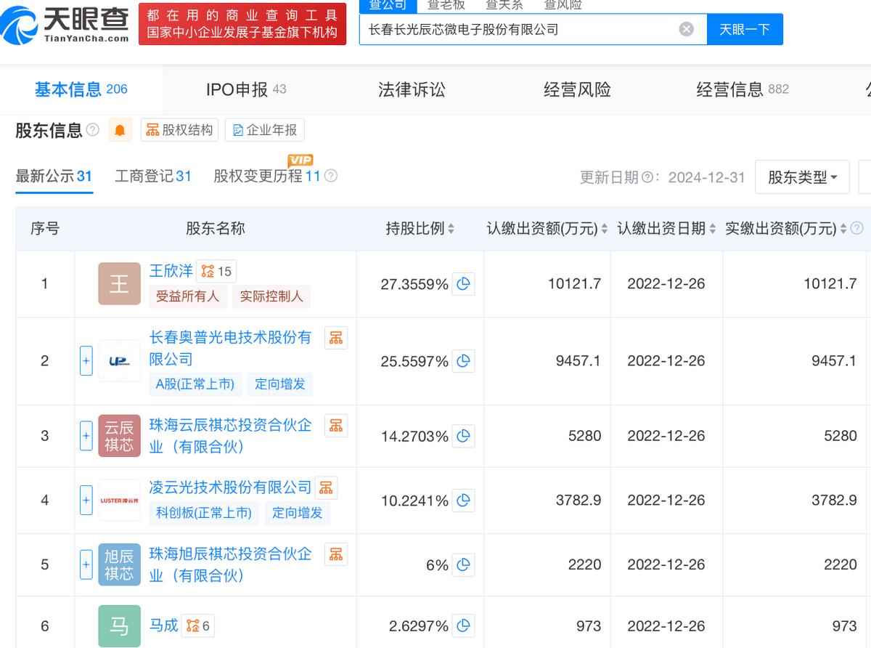
Task: Open the 凌云光技术股份有限公司 company link
Action: coord(227,487)
